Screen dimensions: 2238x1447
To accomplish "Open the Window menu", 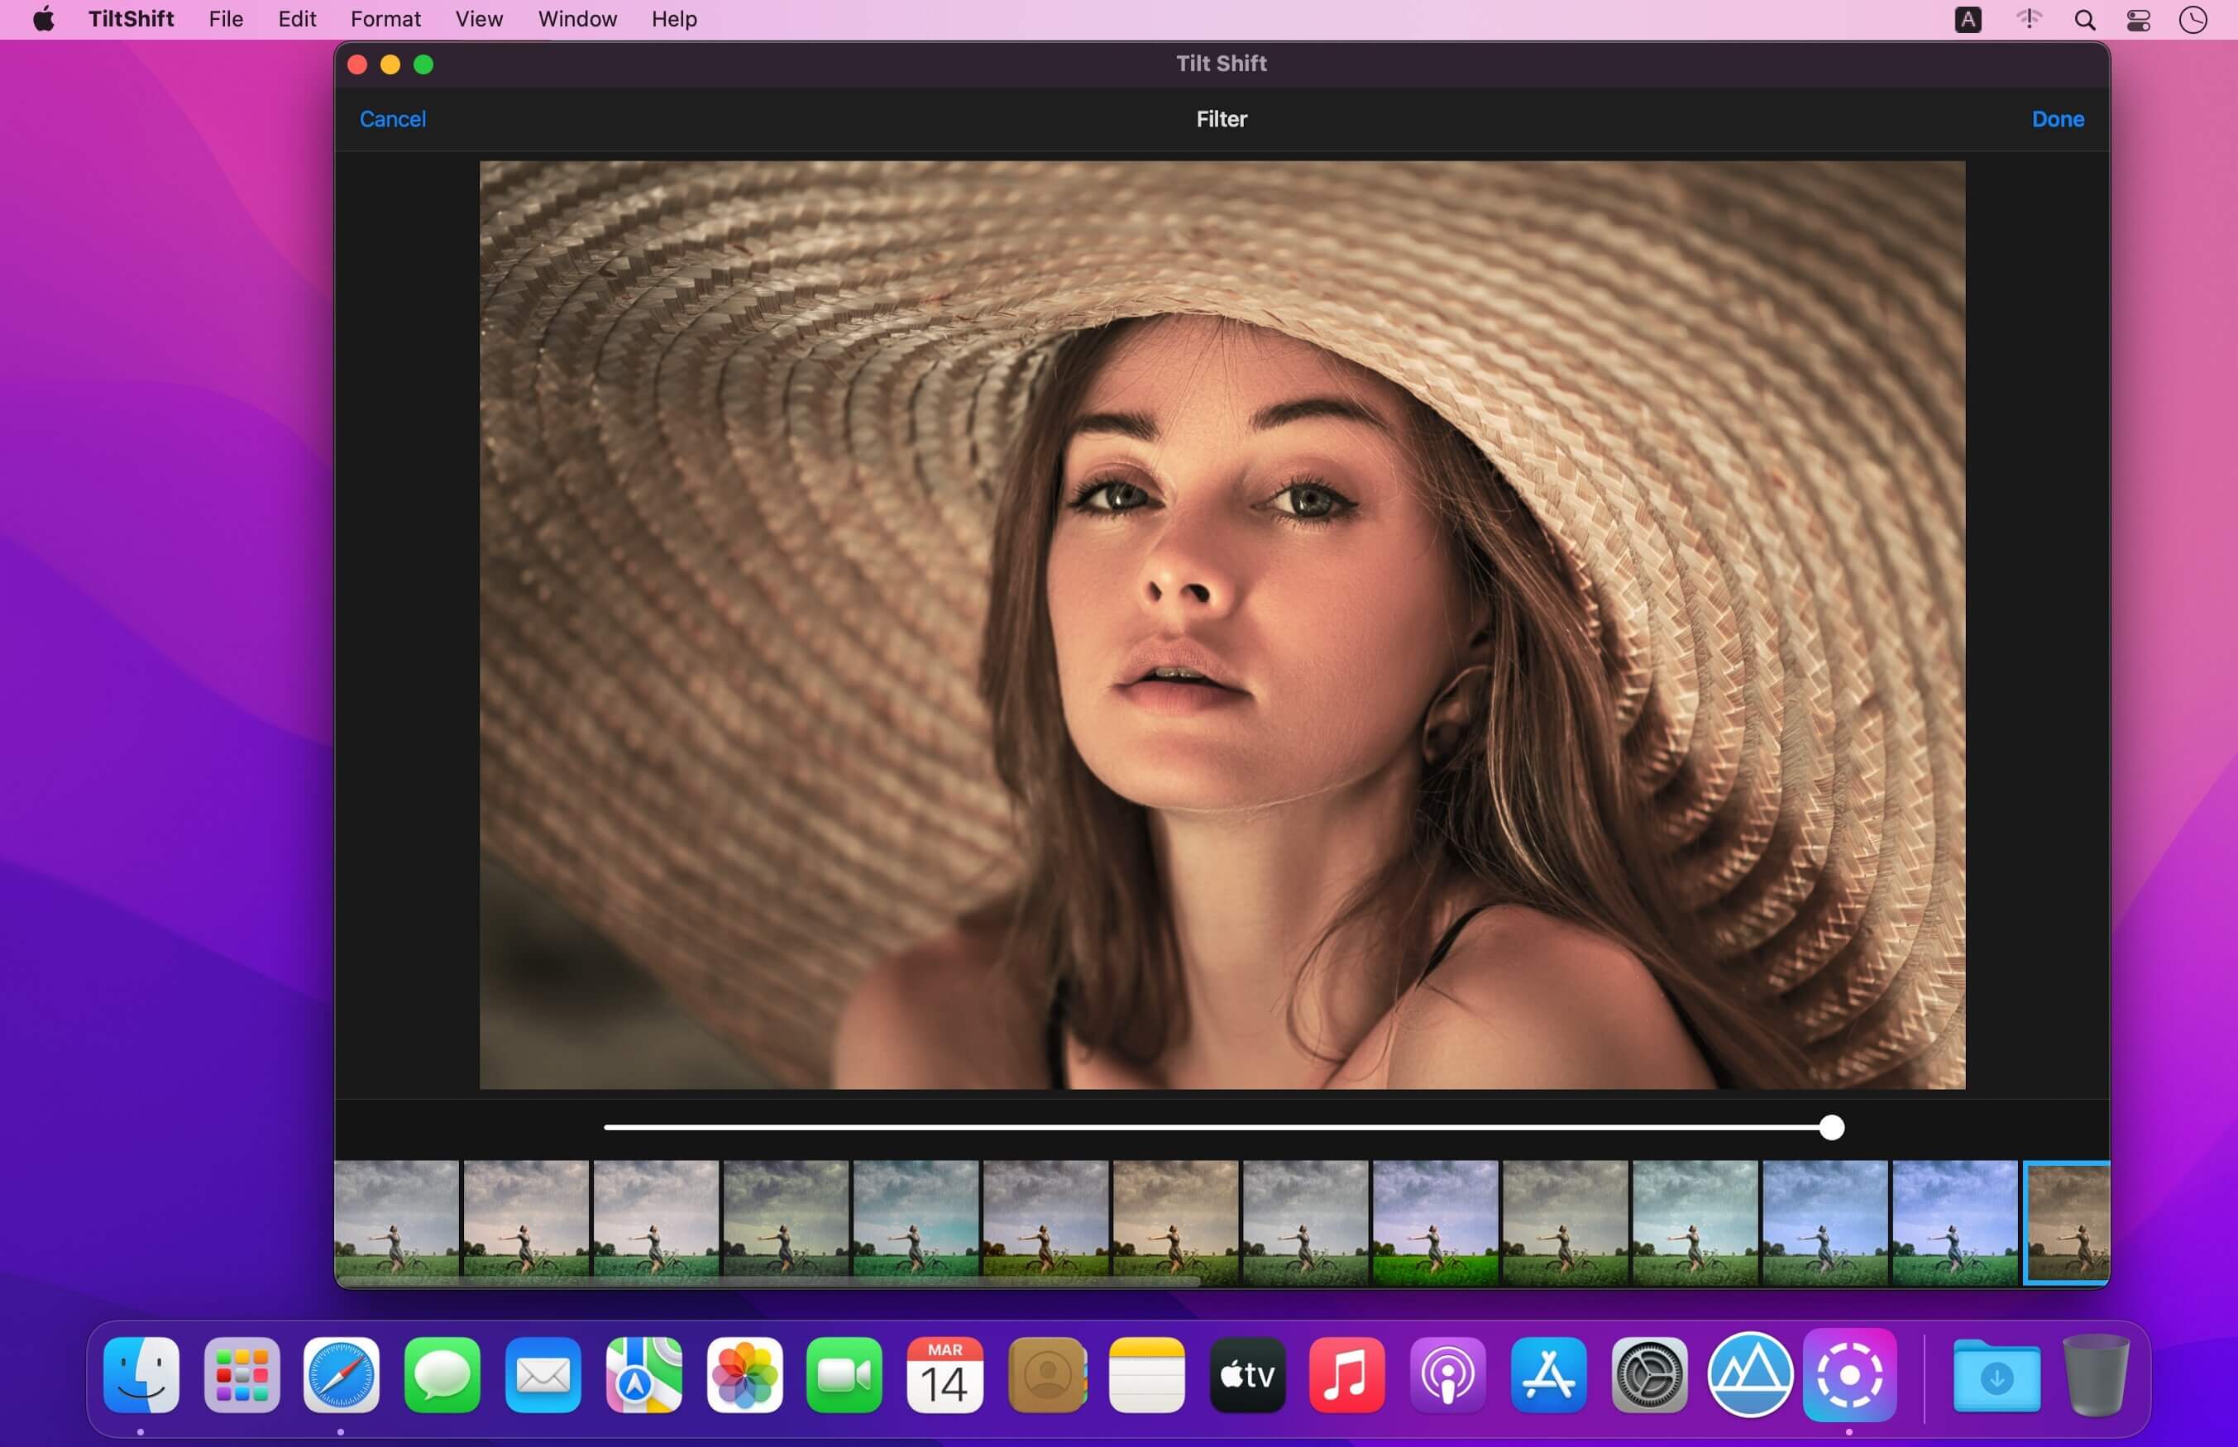I will pyautogui.click(x=577, y=19).
